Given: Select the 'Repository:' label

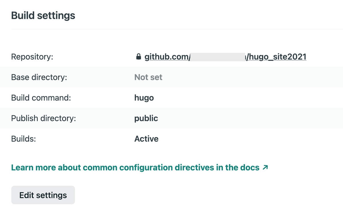Looking at the screenshot, I should click(x=32, y=57).
